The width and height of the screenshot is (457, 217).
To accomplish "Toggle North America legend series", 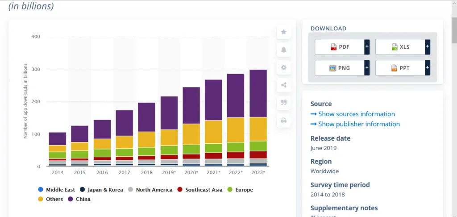I will (x=150, y=190).
